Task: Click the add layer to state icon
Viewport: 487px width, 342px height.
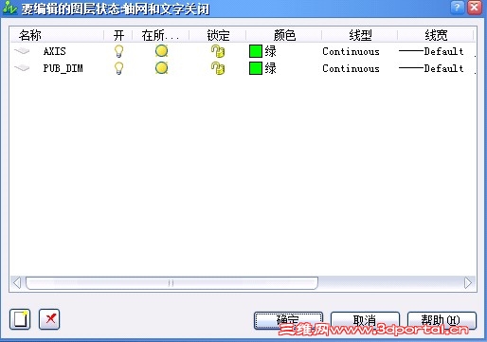Action: (20, 319)
